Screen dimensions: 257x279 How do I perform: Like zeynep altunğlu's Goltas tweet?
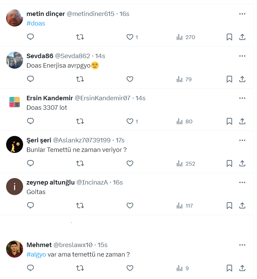point(130,206)
